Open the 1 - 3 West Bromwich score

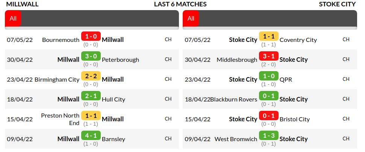click(x=268, y=136)
